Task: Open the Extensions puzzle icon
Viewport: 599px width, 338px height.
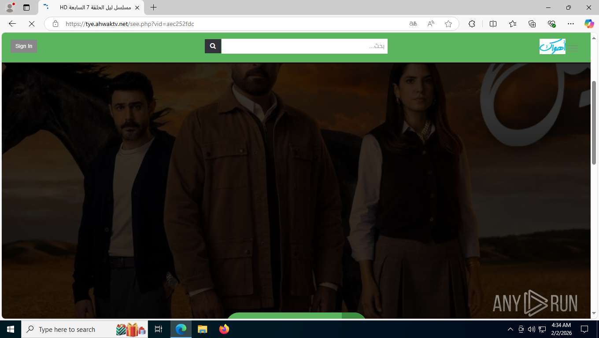Action: pos(472,24)
